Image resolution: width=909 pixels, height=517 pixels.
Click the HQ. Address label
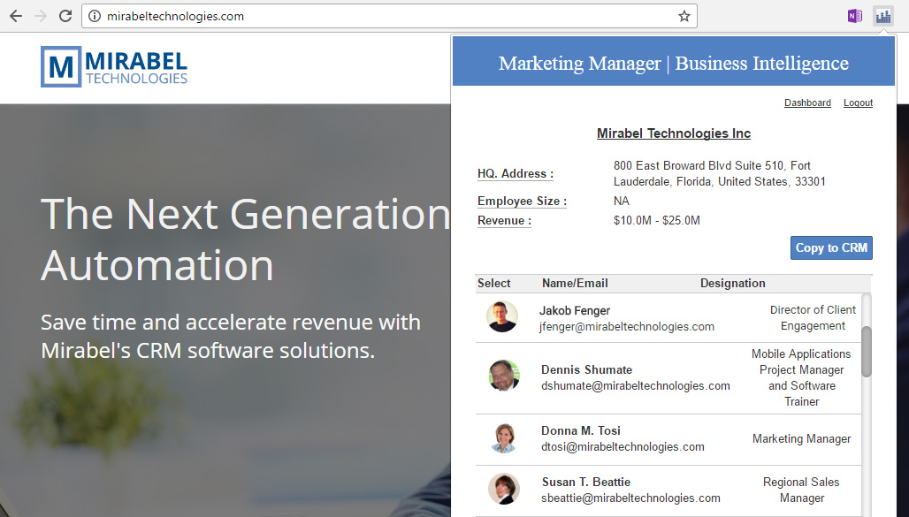pyautogui.click(x=516, y=174)
